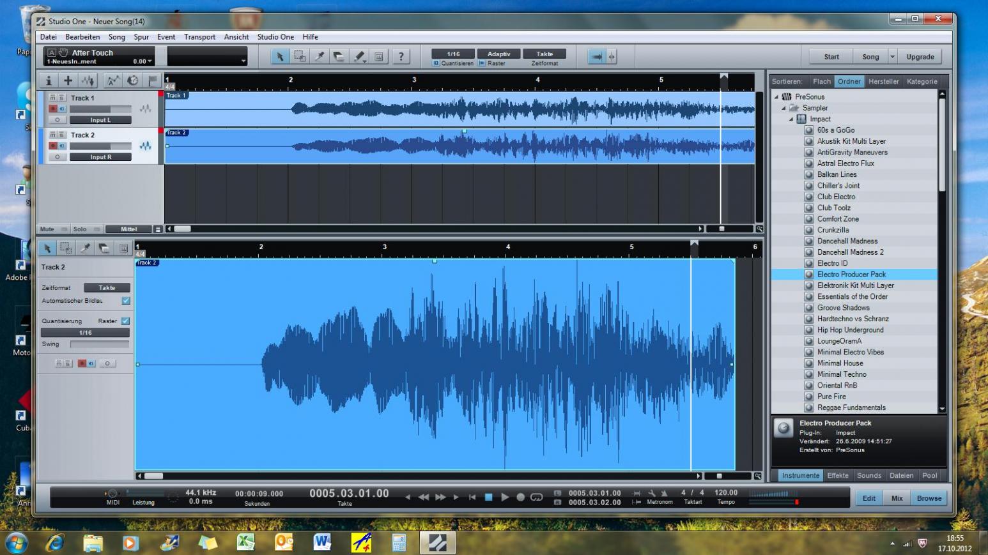Toggle monitor on Track 2
This screenshot has height=555, width=988.
[62, 146]
